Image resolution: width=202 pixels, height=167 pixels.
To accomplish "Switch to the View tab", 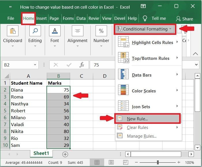I will [107, 18].
